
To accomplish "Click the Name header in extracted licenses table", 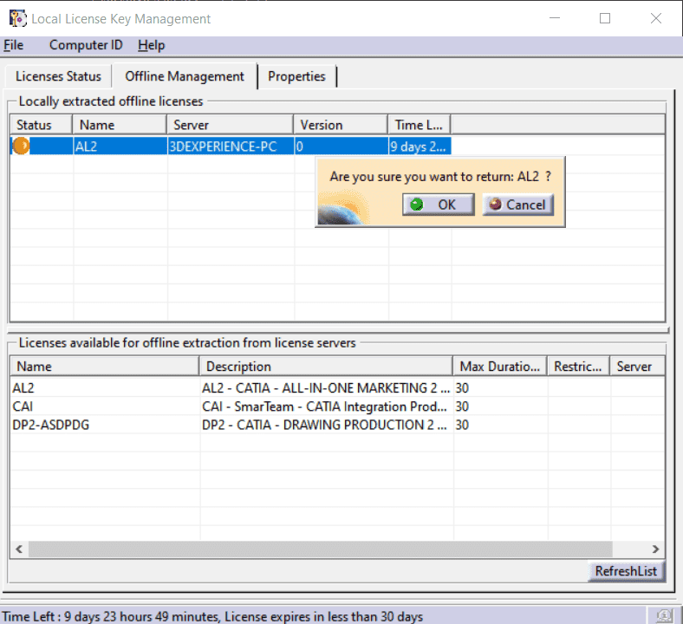I will point(120,125).
